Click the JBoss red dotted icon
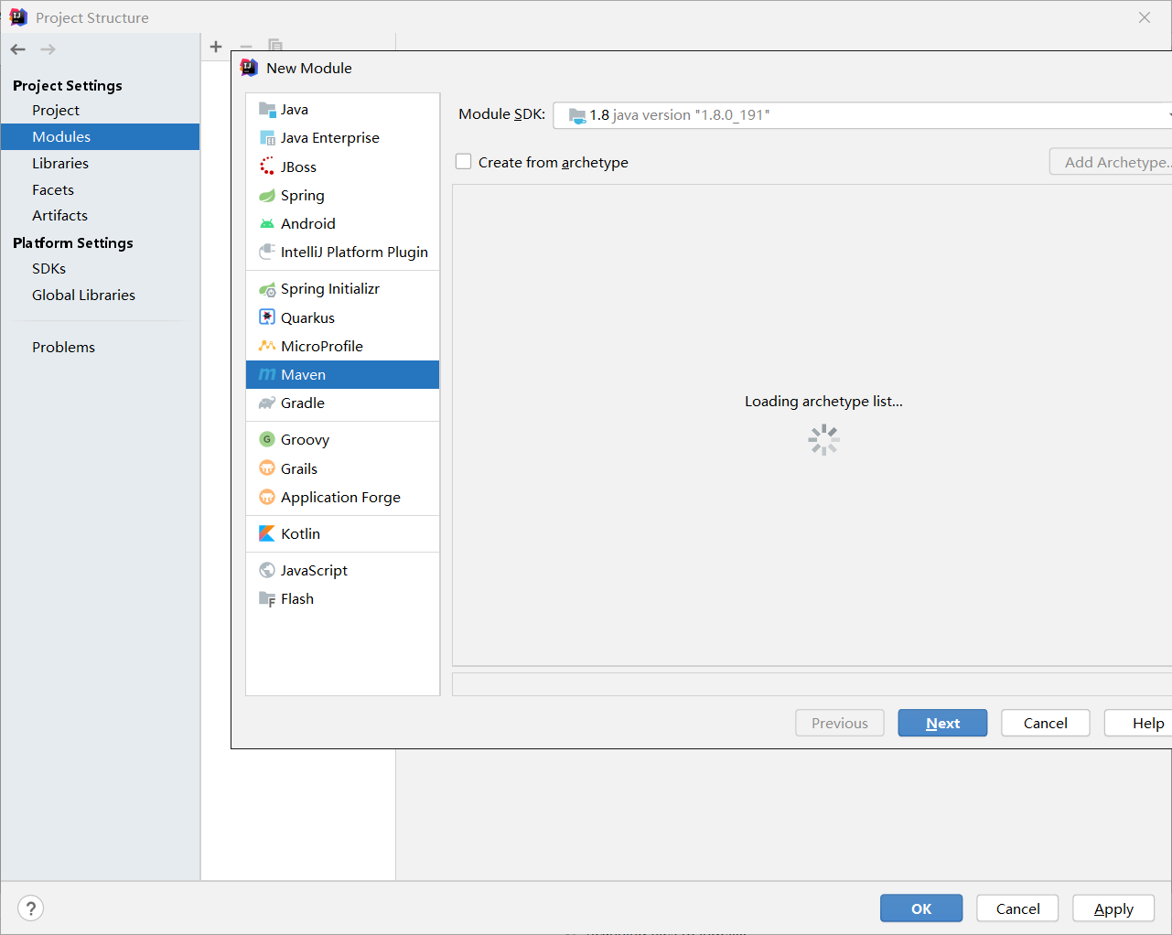Screen dimensions: 1172x935 tap(267, 167)
